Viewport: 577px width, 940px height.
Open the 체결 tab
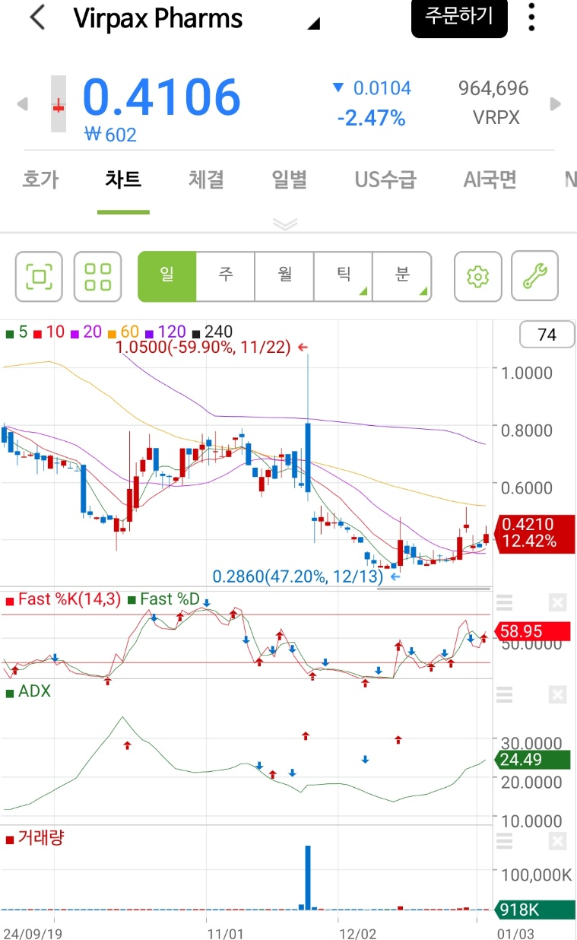206,180
